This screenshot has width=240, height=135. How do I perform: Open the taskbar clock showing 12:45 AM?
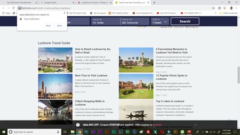pos(226,132)
